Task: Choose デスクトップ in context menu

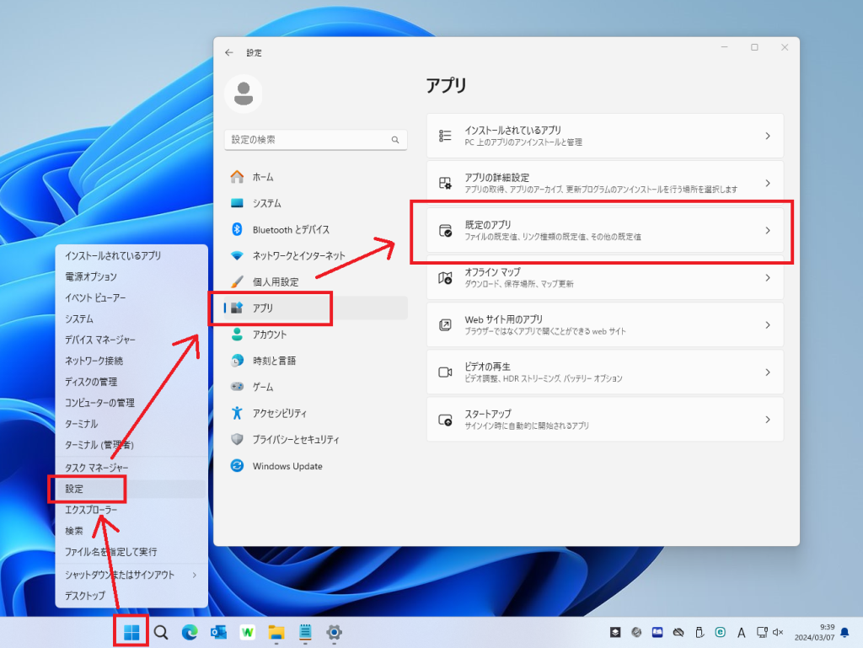Action: [131, 596]
